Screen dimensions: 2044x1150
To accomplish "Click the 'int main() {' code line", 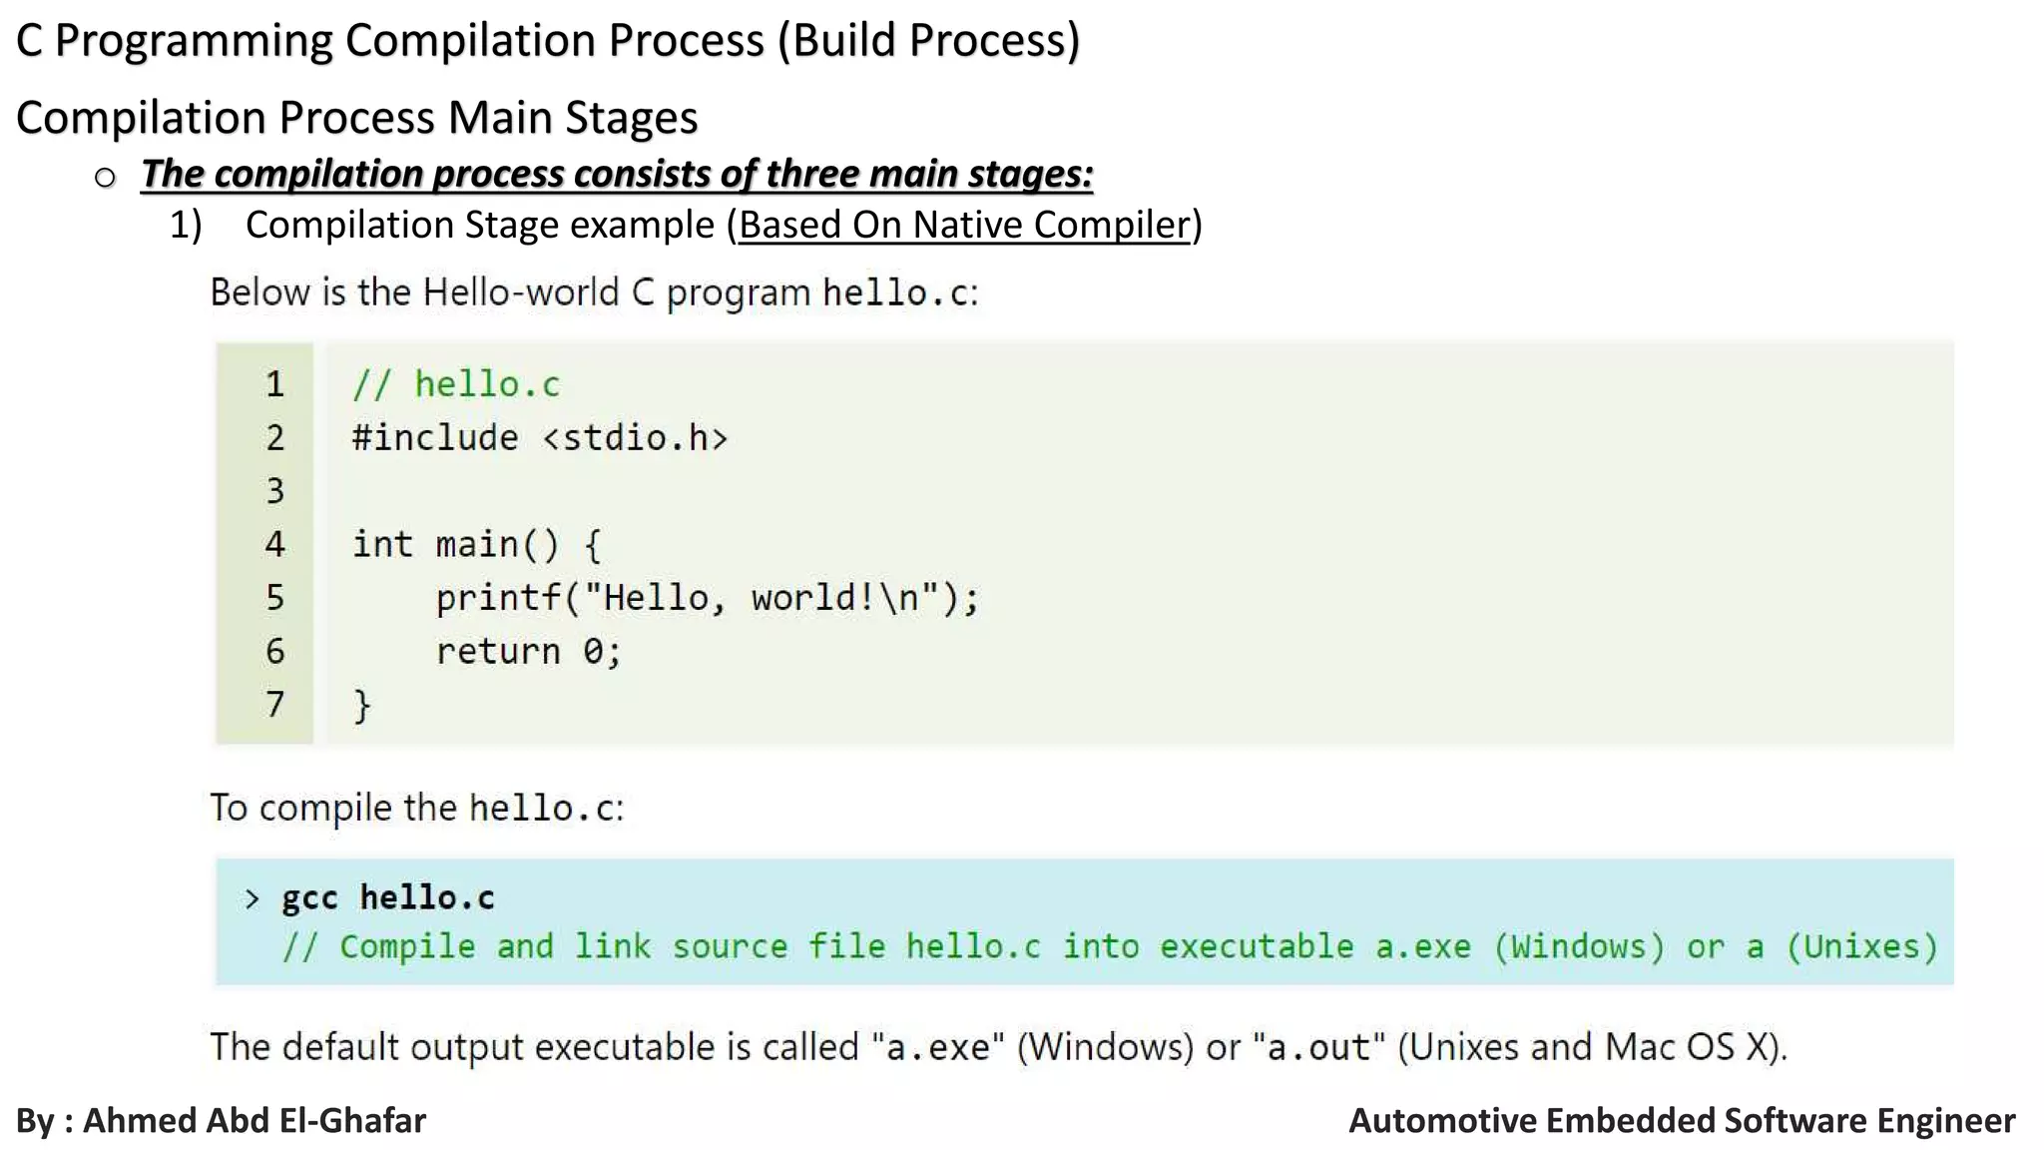I will (476, 544).
